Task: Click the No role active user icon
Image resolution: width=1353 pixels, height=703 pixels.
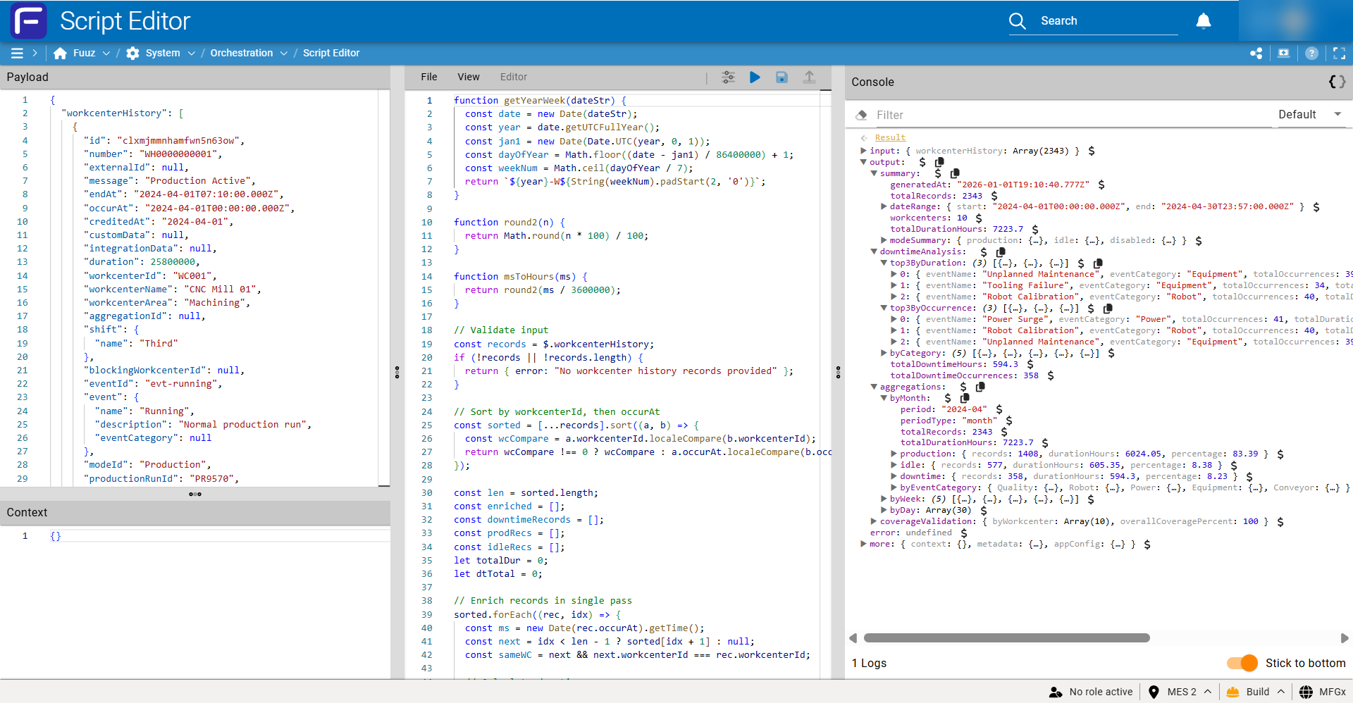Action: coord(1055,692)
